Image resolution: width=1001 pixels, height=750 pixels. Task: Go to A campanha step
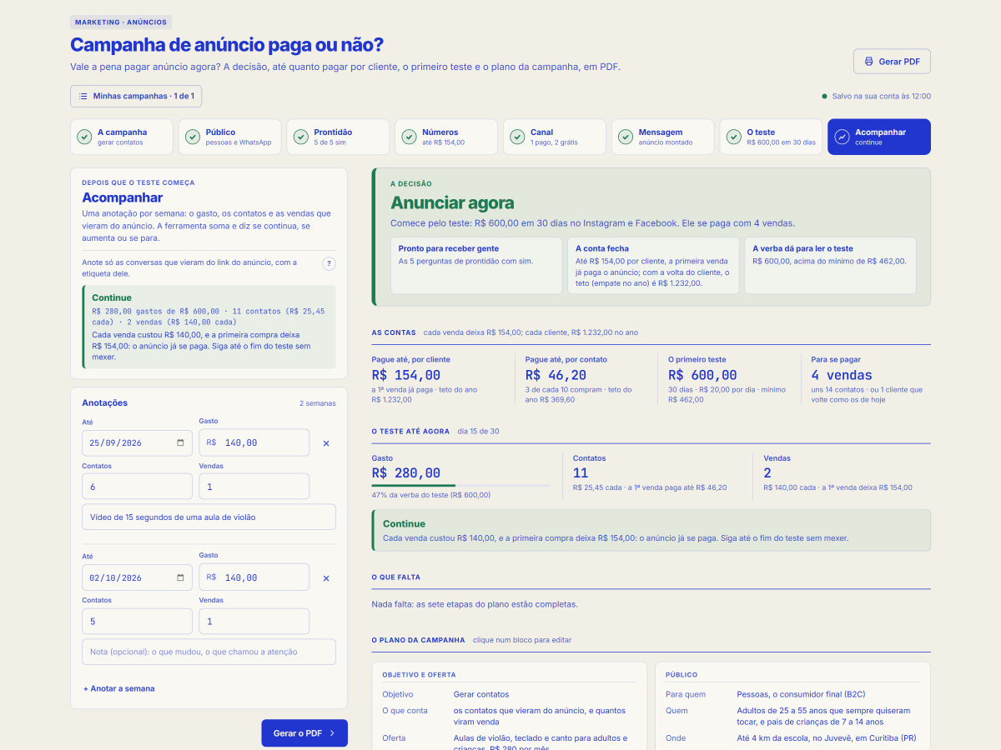[122, 137]
